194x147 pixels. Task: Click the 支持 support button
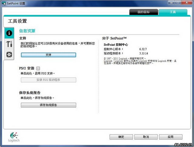[x=48, y=55]
